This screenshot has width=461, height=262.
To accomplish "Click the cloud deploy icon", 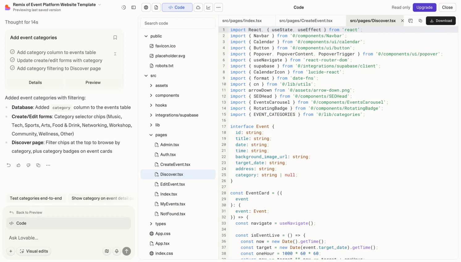I will click(198, 7).
